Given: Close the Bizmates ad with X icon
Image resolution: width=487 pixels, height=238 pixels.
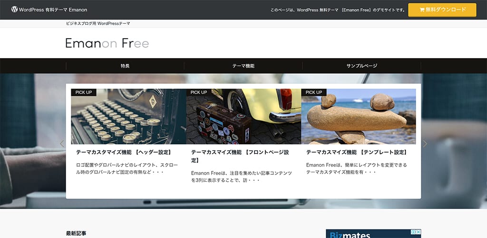Looking at the screenshot, I should coord(419,232).
